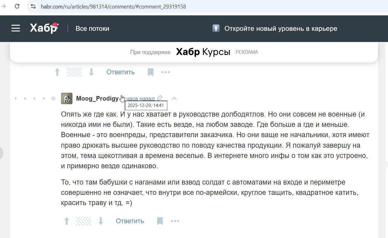This screenshot has height=238, width=388.
Task: Reload the page with the refresh icon
Action: tap(17, 6)
